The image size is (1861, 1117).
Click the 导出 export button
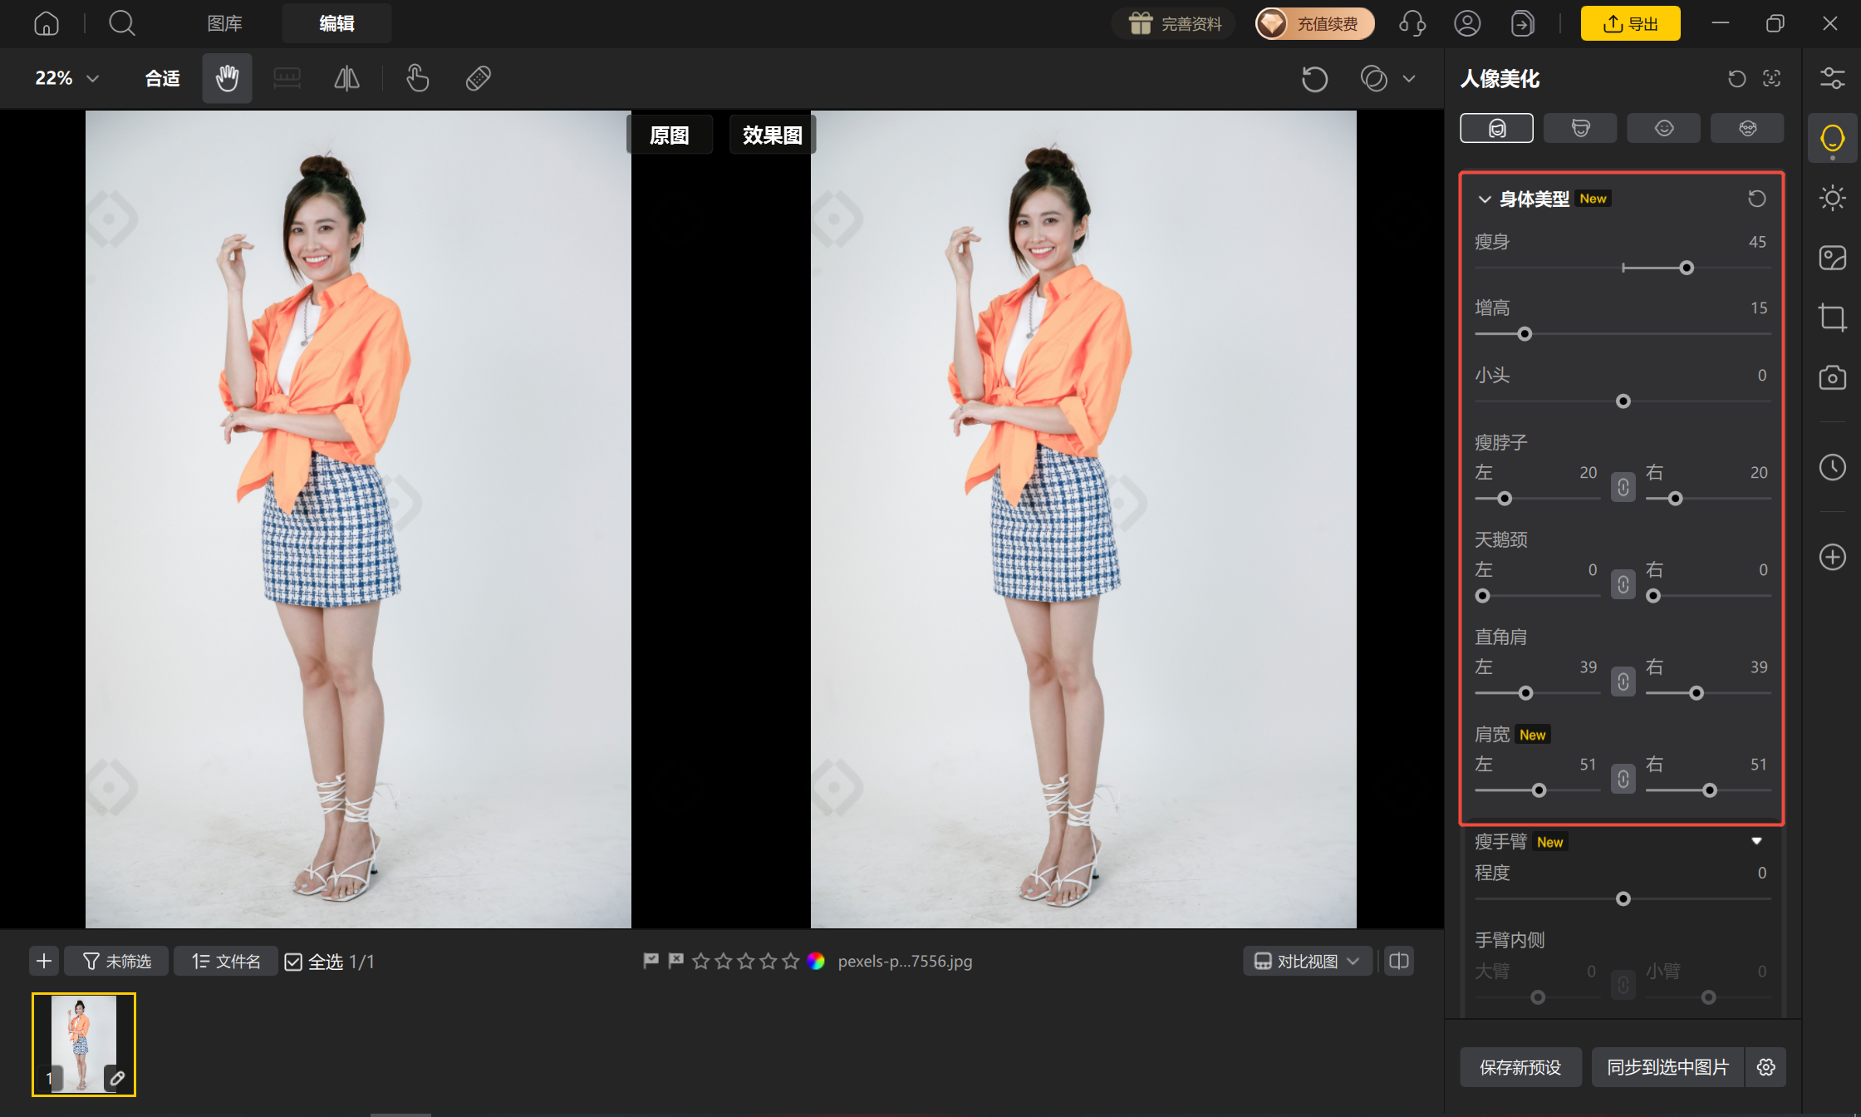pyautogui.click(x=1630, y=23)
